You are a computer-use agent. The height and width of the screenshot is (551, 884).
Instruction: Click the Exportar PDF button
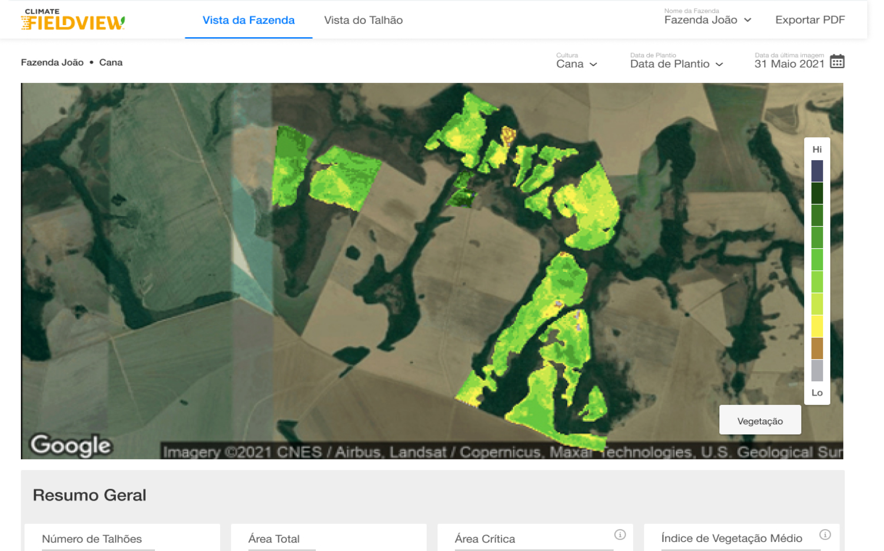click(809, 20)
